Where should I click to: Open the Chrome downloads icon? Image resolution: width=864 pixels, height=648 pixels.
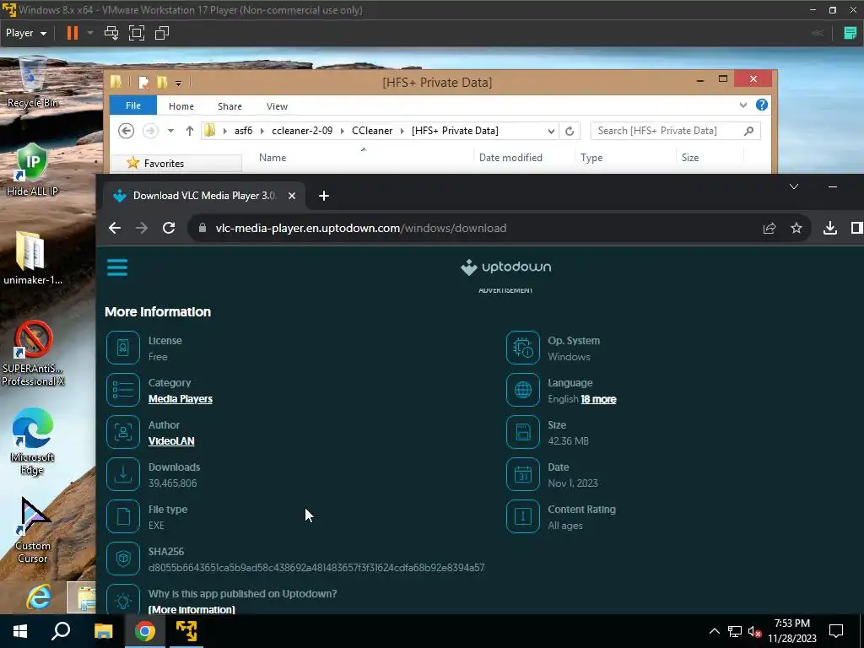(x=830, y=228)
